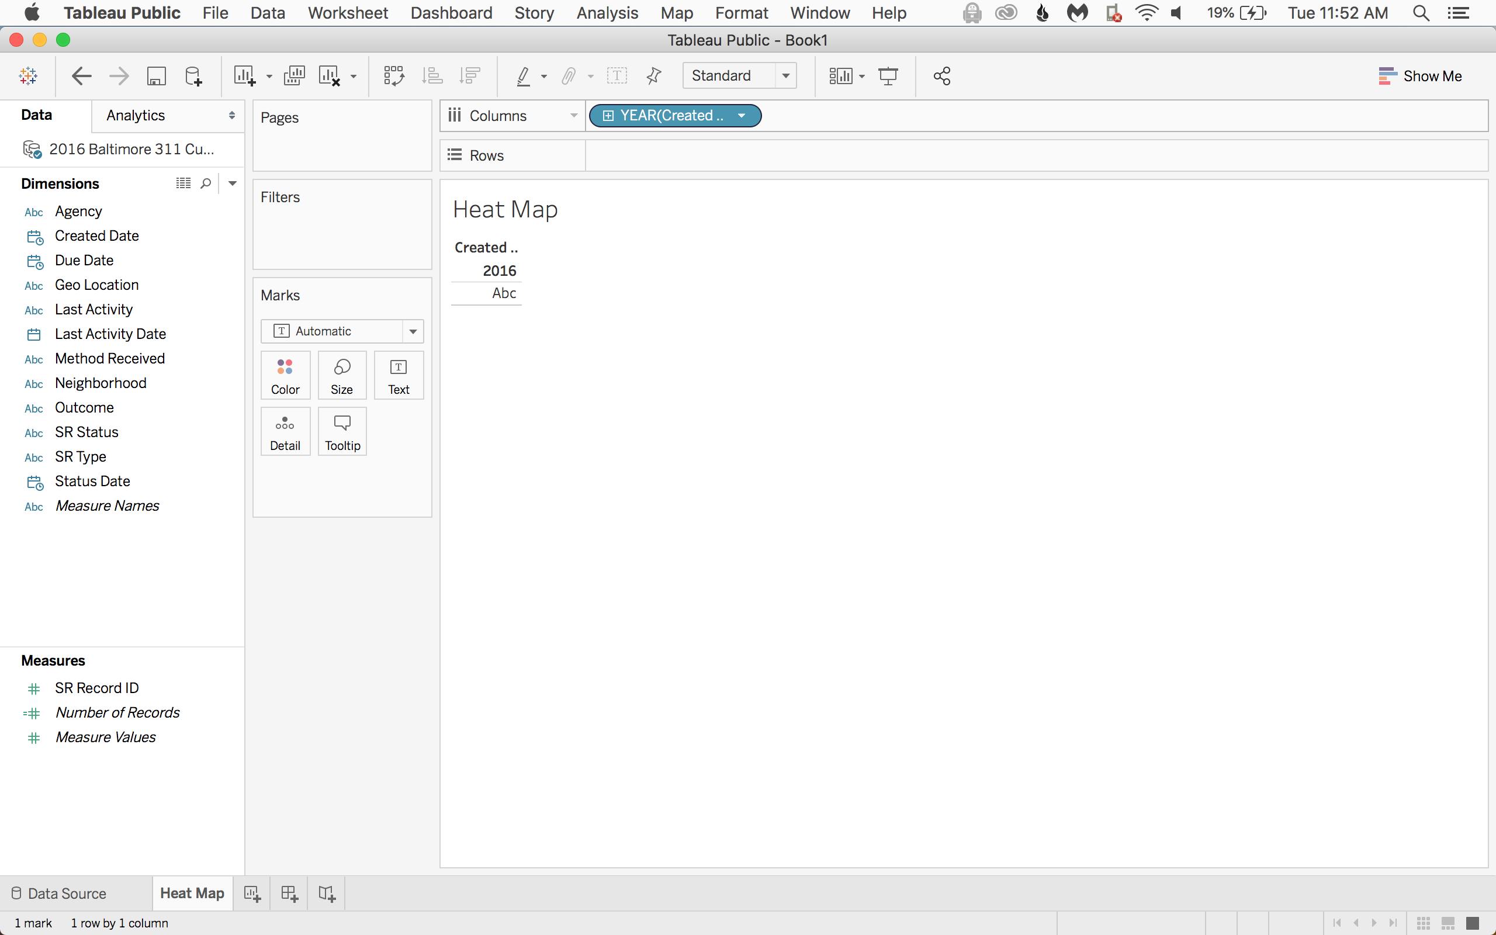Viewport: 1496px width, 935px height.
Task: Click the Color card in Marks
Action: pos(285,375)
